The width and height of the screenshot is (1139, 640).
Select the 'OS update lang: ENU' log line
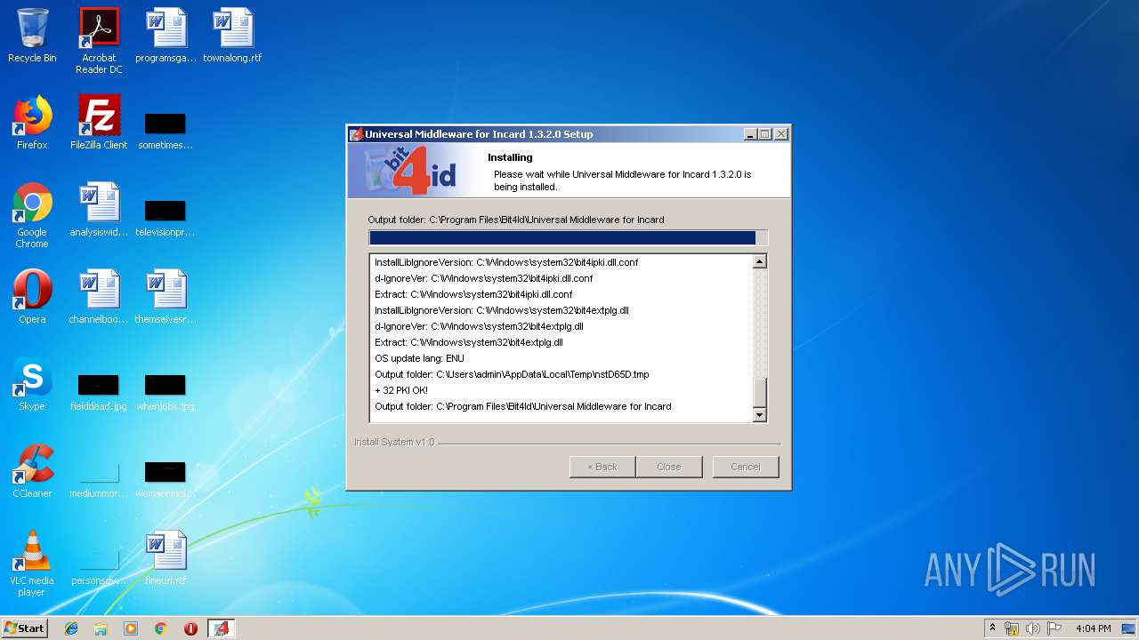(x=419, y=358)
